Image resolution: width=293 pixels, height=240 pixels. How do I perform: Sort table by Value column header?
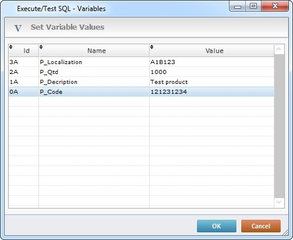pos(212,51)
